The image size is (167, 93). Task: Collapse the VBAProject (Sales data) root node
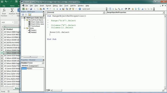click(22, 18)
